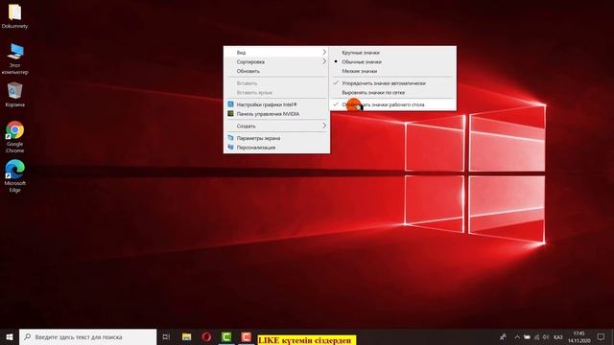The width and height of the screenshot is (614, 345).
Task: Open the volume tray icon
Action: click(546, 337)
